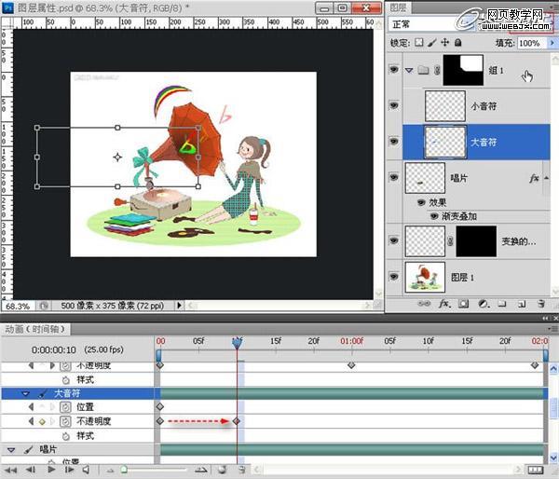Hide the 小音符 layer
This screenshot has height=479, width=559.
[393, 105]
